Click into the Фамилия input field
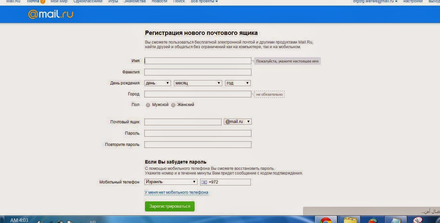This screenshot has width=440, height=223. [198, 72]
